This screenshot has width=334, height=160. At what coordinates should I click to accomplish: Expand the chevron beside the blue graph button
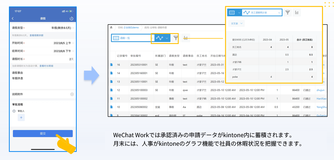tap(167, 38)
